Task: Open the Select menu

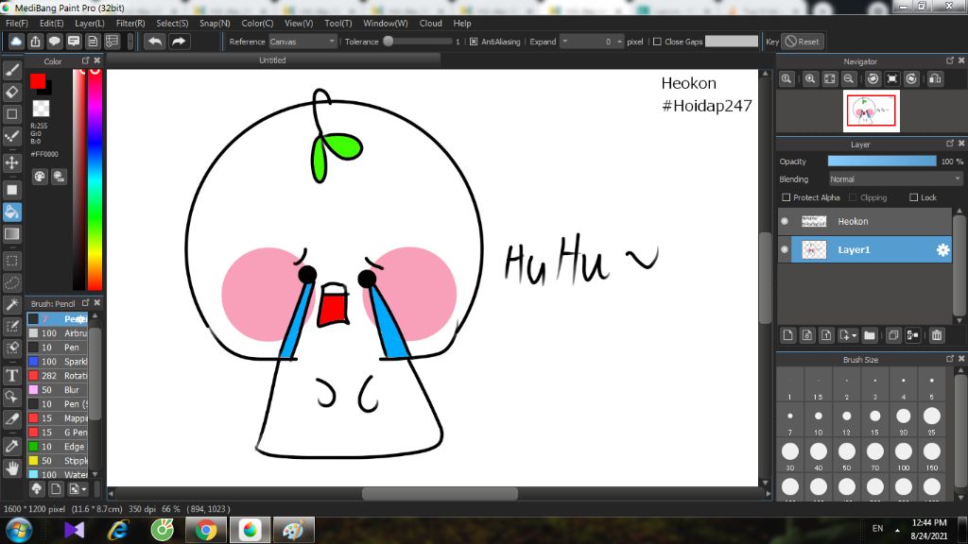Action: (172, 23)
